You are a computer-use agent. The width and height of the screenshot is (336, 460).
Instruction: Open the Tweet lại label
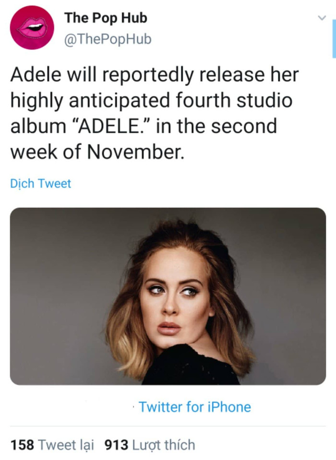coord(66,445)
